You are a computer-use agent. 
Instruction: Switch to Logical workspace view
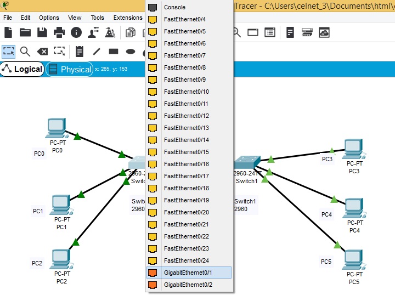(x=22, y=69)
